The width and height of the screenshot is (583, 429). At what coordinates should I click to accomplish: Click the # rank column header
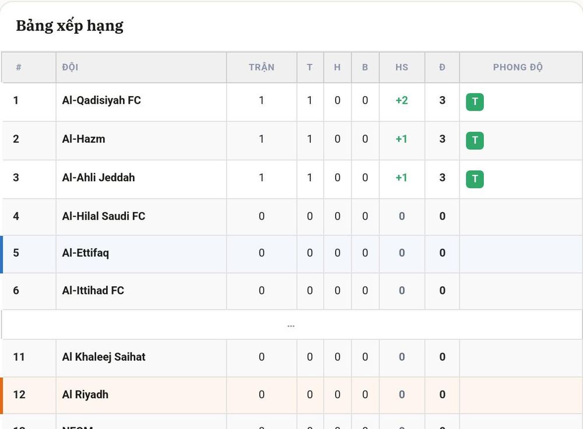[19, 67]
